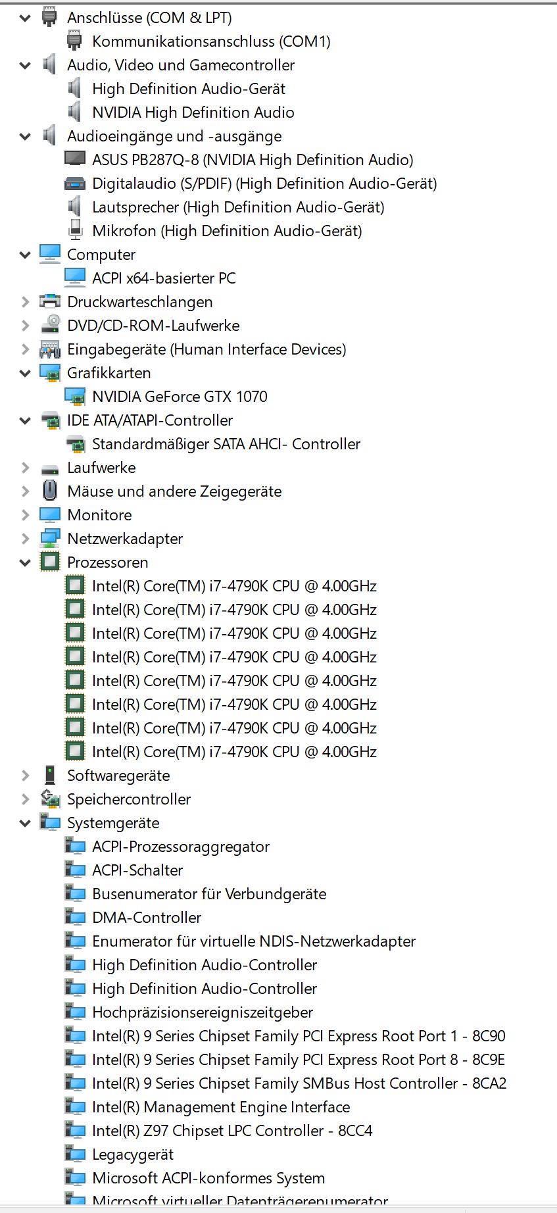
Task: Collapse the Prozessoren category chevron
Action: point(25,562)
